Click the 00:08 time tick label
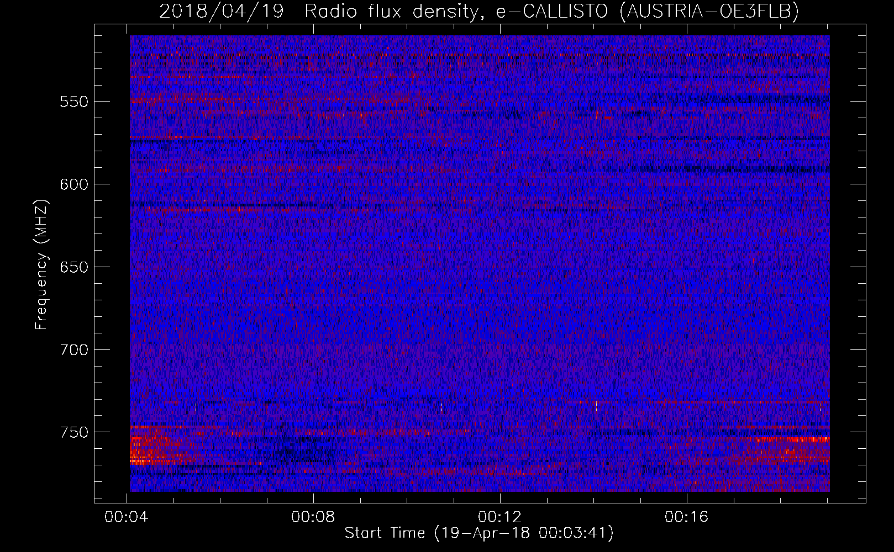 point(313,517)
